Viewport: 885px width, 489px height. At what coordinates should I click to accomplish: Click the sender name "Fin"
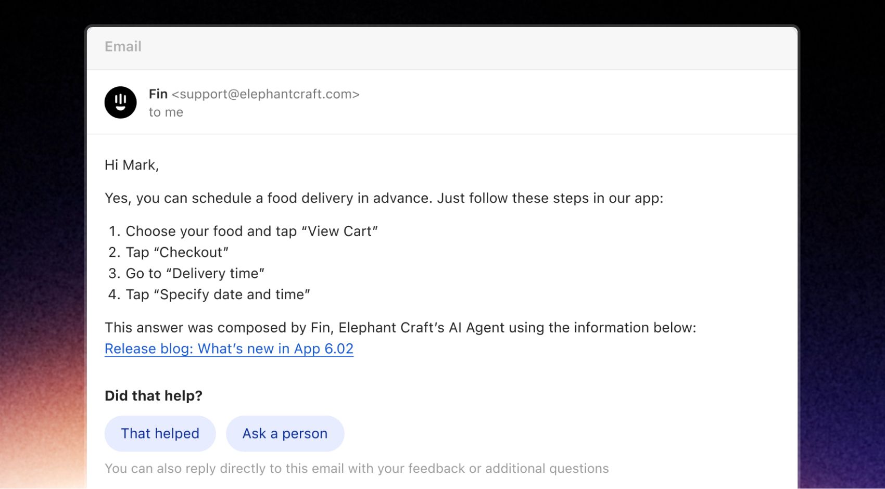pos(158,94)
